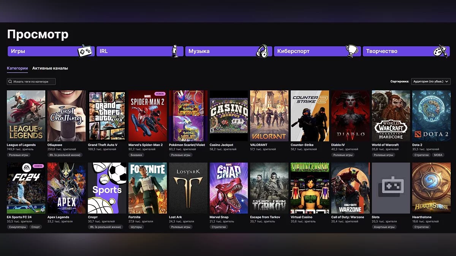Viewport: 456px width, 256px height.
Task: Click the microphone icon on IRL button
Action: 174,51
